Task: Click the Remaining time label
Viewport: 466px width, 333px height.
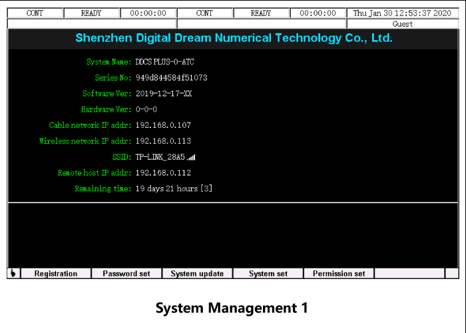Action: (103, 188)
